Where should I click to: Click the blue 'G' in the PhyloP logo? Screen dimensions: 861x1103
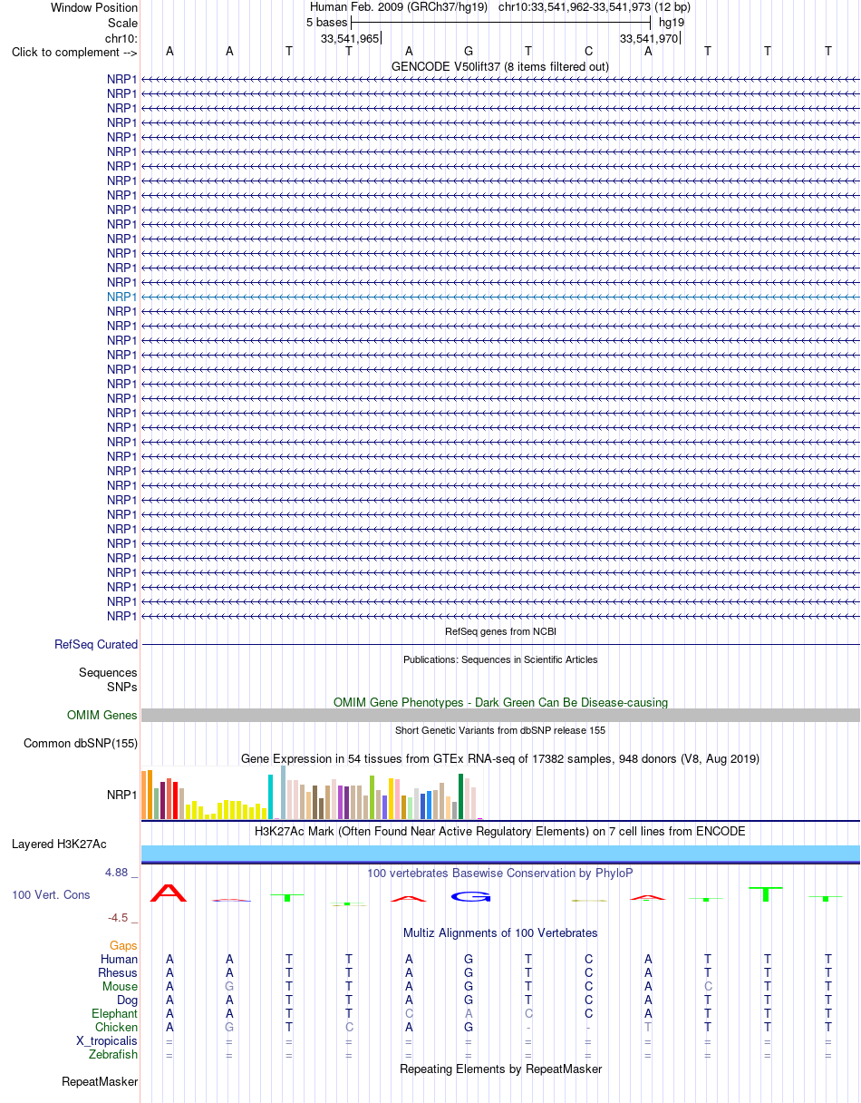click(x=469, y=897)
